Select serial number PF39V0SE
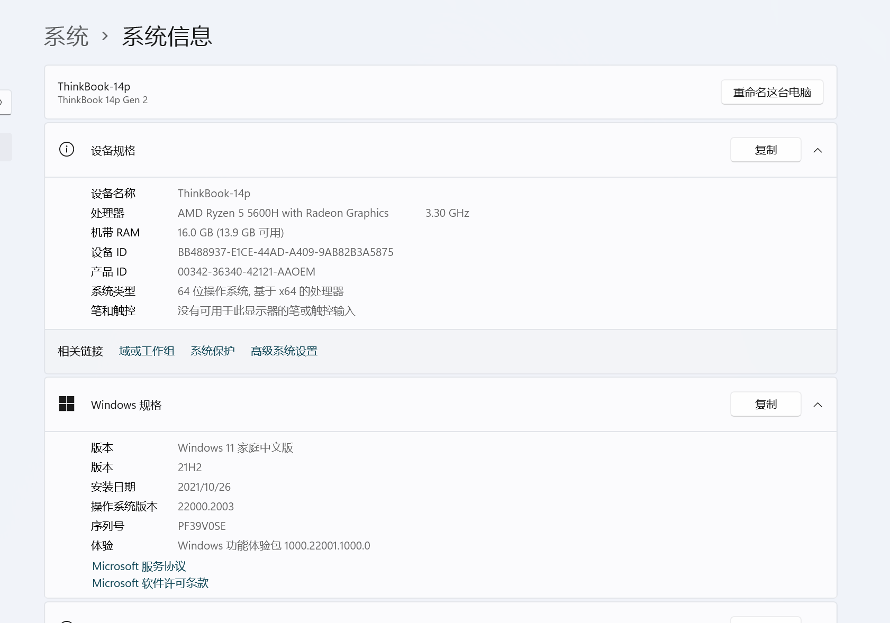 [202, 526]
